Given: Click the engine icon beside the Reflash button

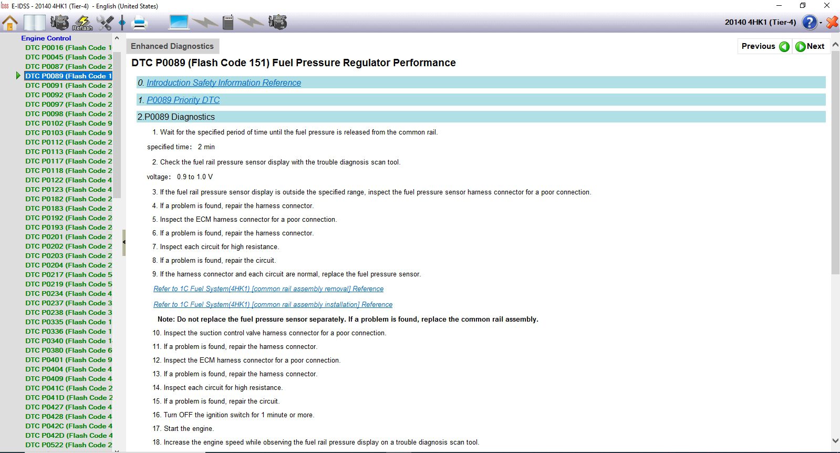Looking at the screenshot, I should tap(59, 23).
